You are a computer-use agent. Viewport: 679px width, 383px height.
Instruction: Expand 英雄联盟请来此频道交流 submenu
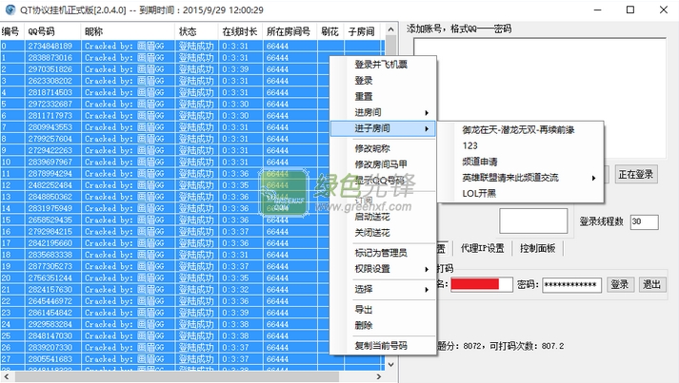pyautogui.click(x=520, y=178)
